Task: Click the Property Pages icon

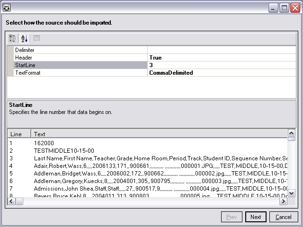Action: pyautogui.click(x=37, y=39)
